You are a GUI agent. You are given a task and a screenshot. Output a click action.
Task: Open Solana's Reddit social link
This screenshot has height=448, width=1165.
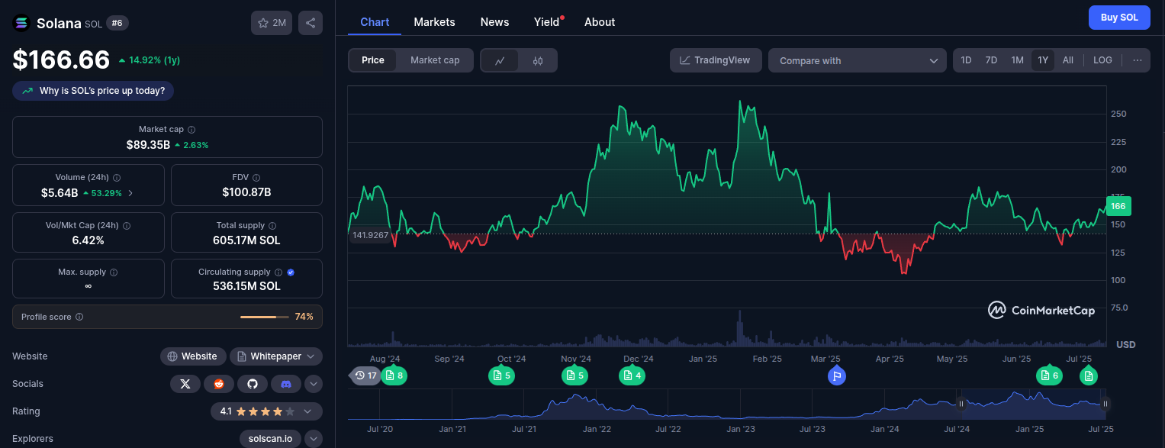(219, 384)
